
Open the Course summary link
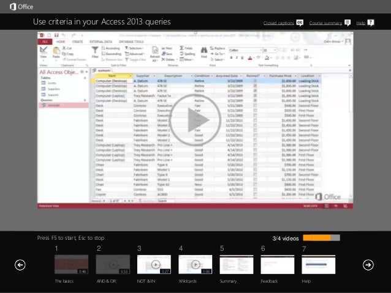point(325,23)
